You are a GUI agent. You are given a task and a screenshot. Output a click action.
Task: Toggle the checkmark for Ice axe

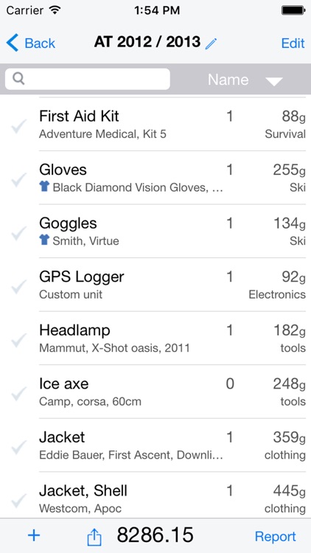coord(18,394)
